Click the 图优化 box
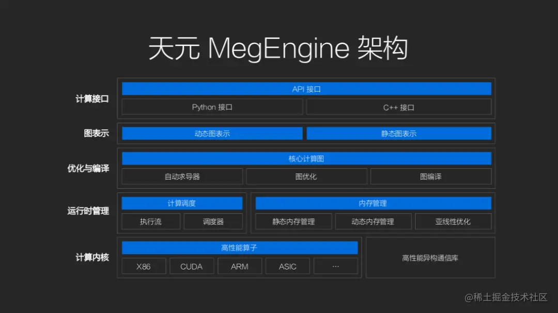The width and height of the screenshot is (558, 313). pos(306,176)
